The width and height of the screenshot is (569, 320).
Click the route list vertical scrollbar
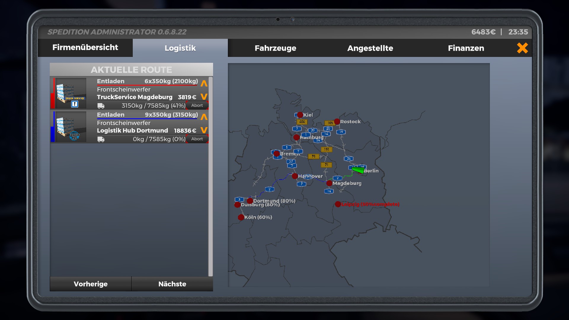[210, 177]
